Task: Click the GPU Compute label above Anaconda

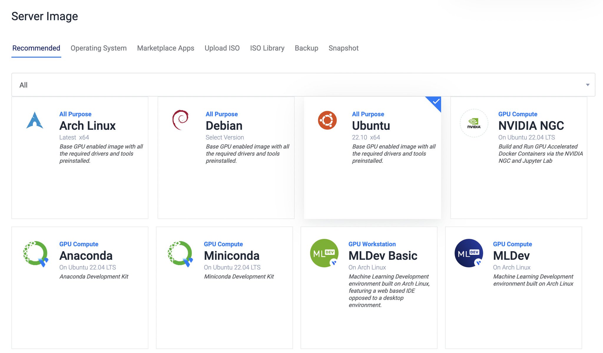Action: point(79,244)
